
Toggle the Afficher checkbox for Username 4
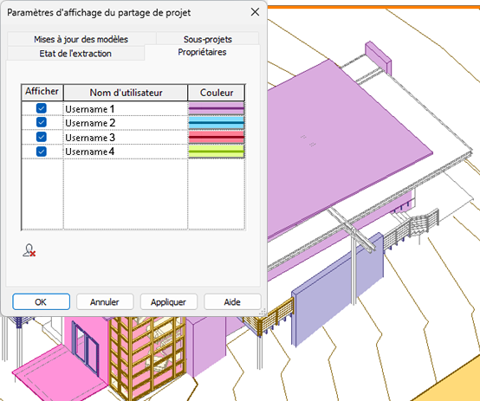pos(42,152)
